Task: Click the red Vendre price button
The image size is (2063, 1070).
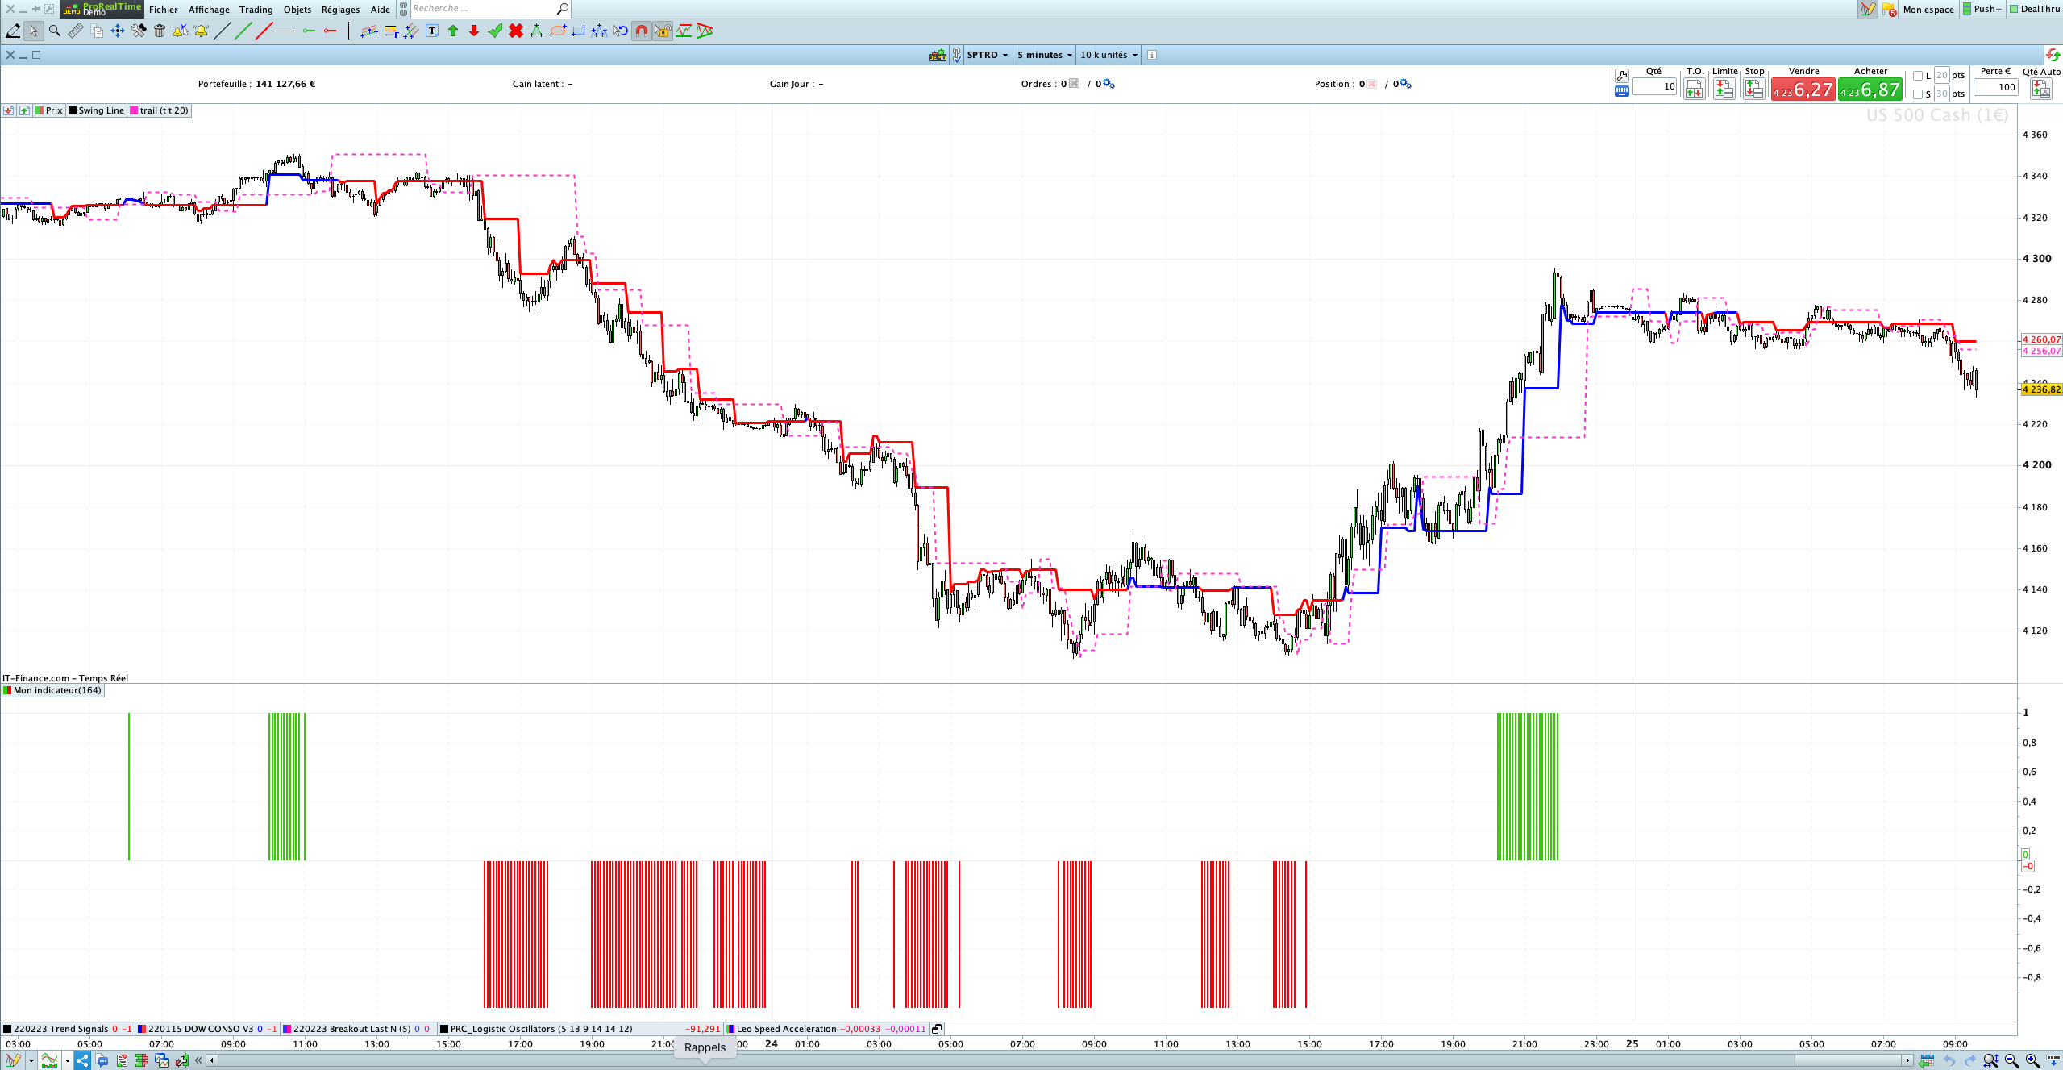Action: click(1803, 90)
